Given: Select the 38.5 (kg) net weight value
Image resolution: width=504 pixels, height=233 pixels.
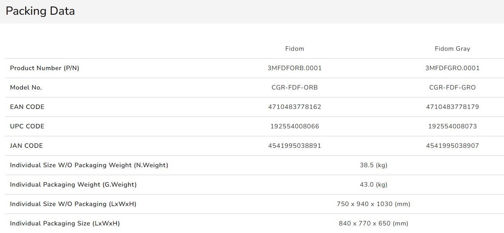Looking at the screenshot, I should click(x=373, y=165).
